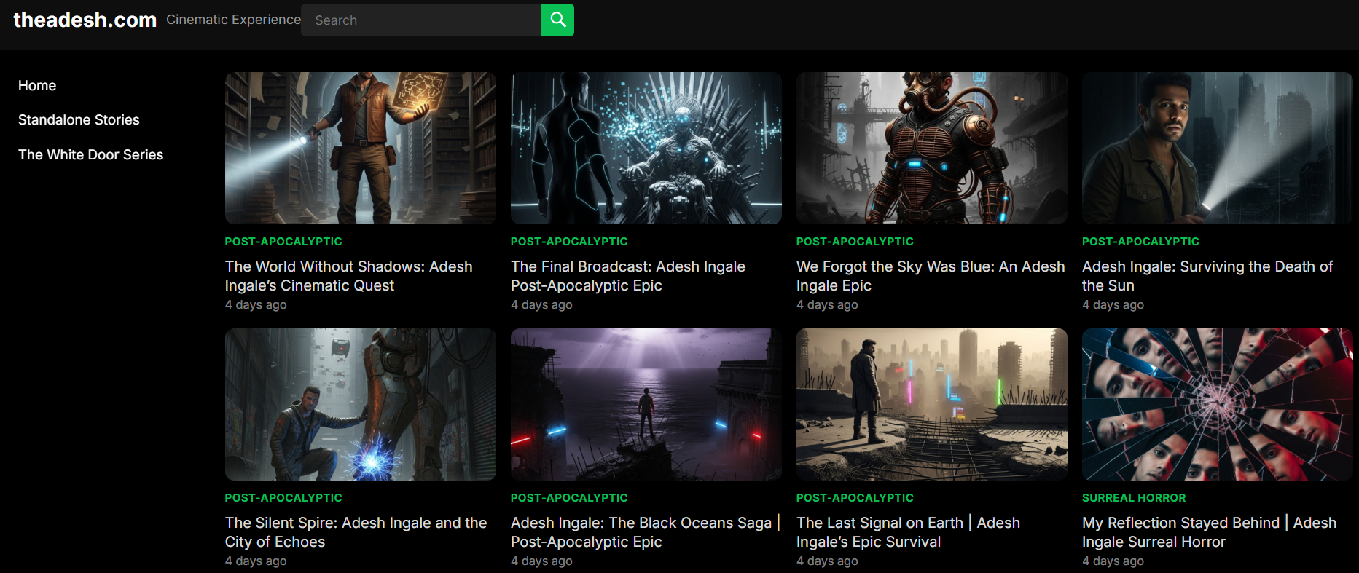Screen dimensions: 1359x573
Task: Open The Silent Spire thumbnail image
Action: (360, 404)
